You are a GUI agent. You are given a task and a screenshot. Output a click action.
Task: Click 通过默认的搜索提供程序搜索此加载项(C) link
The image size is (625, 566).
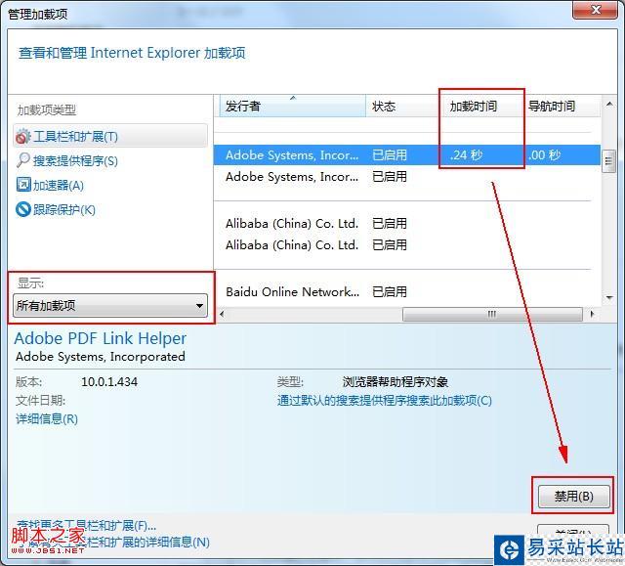384,401
